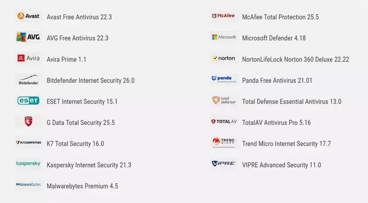Click the K7 Computing logo

28,143
